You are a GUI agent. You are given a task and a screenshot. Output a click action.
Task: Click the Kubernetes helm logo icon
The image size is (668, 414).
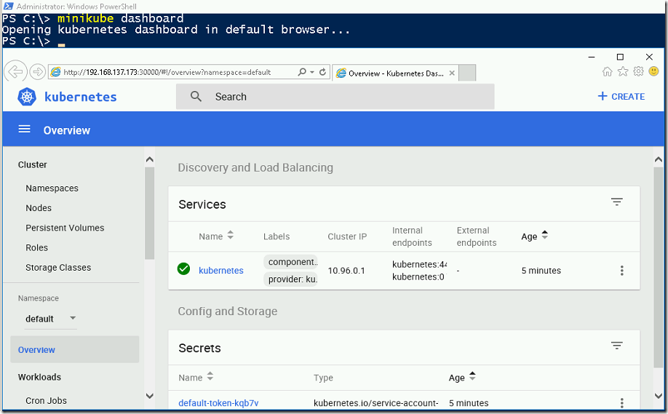click(x=27, y=97)
